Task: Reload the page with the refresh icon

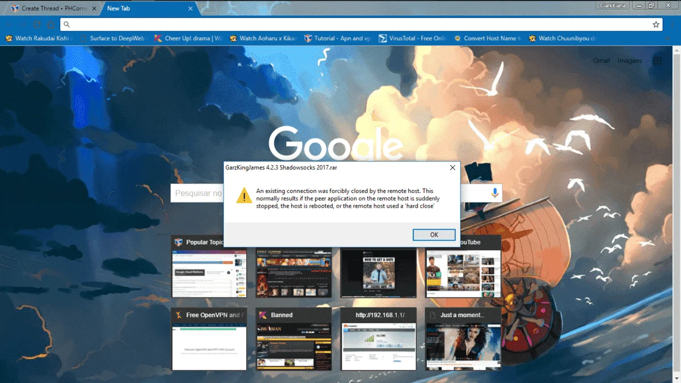Action: point(37,25)
